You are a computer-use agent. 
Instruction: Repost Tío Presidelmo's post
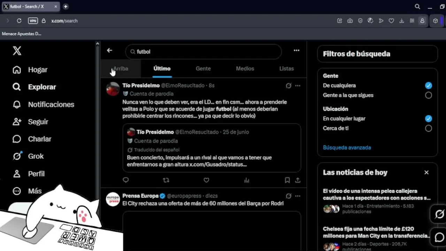[x=166, y=180]
